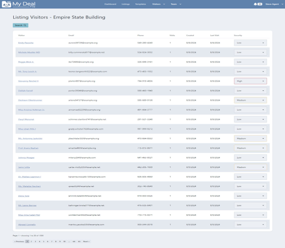Open the Listings menu item
The image size is (285, 248).
[125, 4]
